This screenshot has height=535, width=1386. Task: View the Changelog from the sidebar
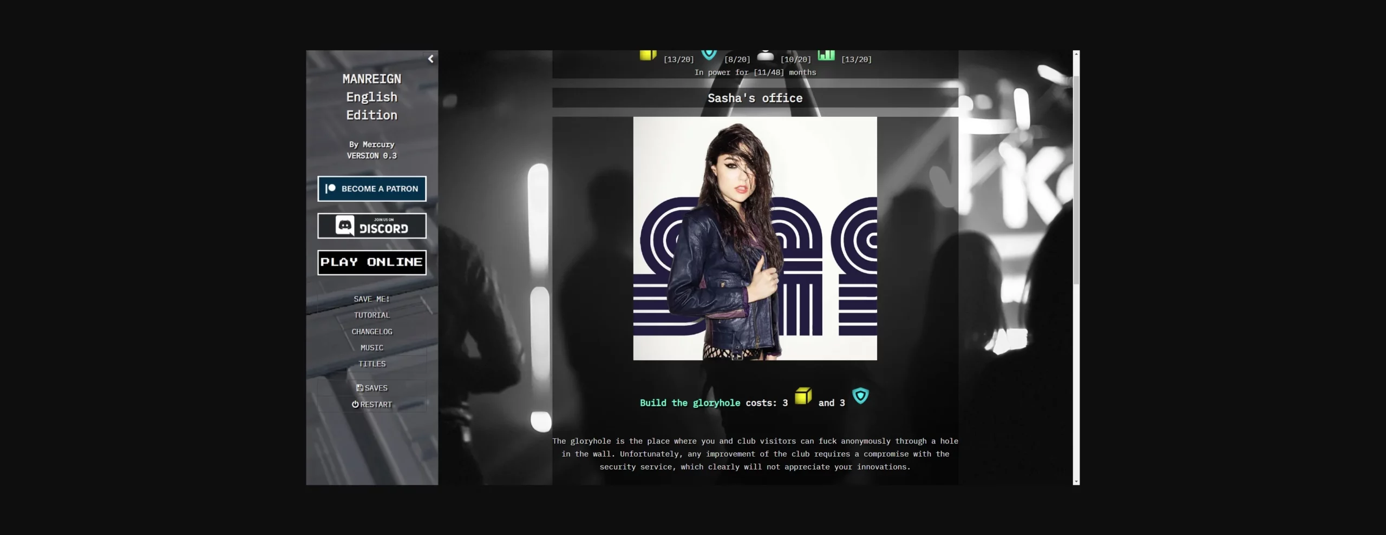click(x=372, y=332)
